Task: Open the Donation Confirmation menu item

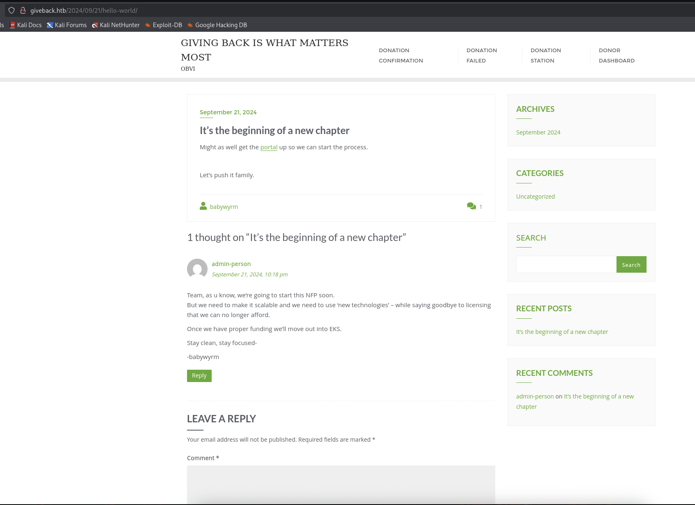Action: point(401,56)
